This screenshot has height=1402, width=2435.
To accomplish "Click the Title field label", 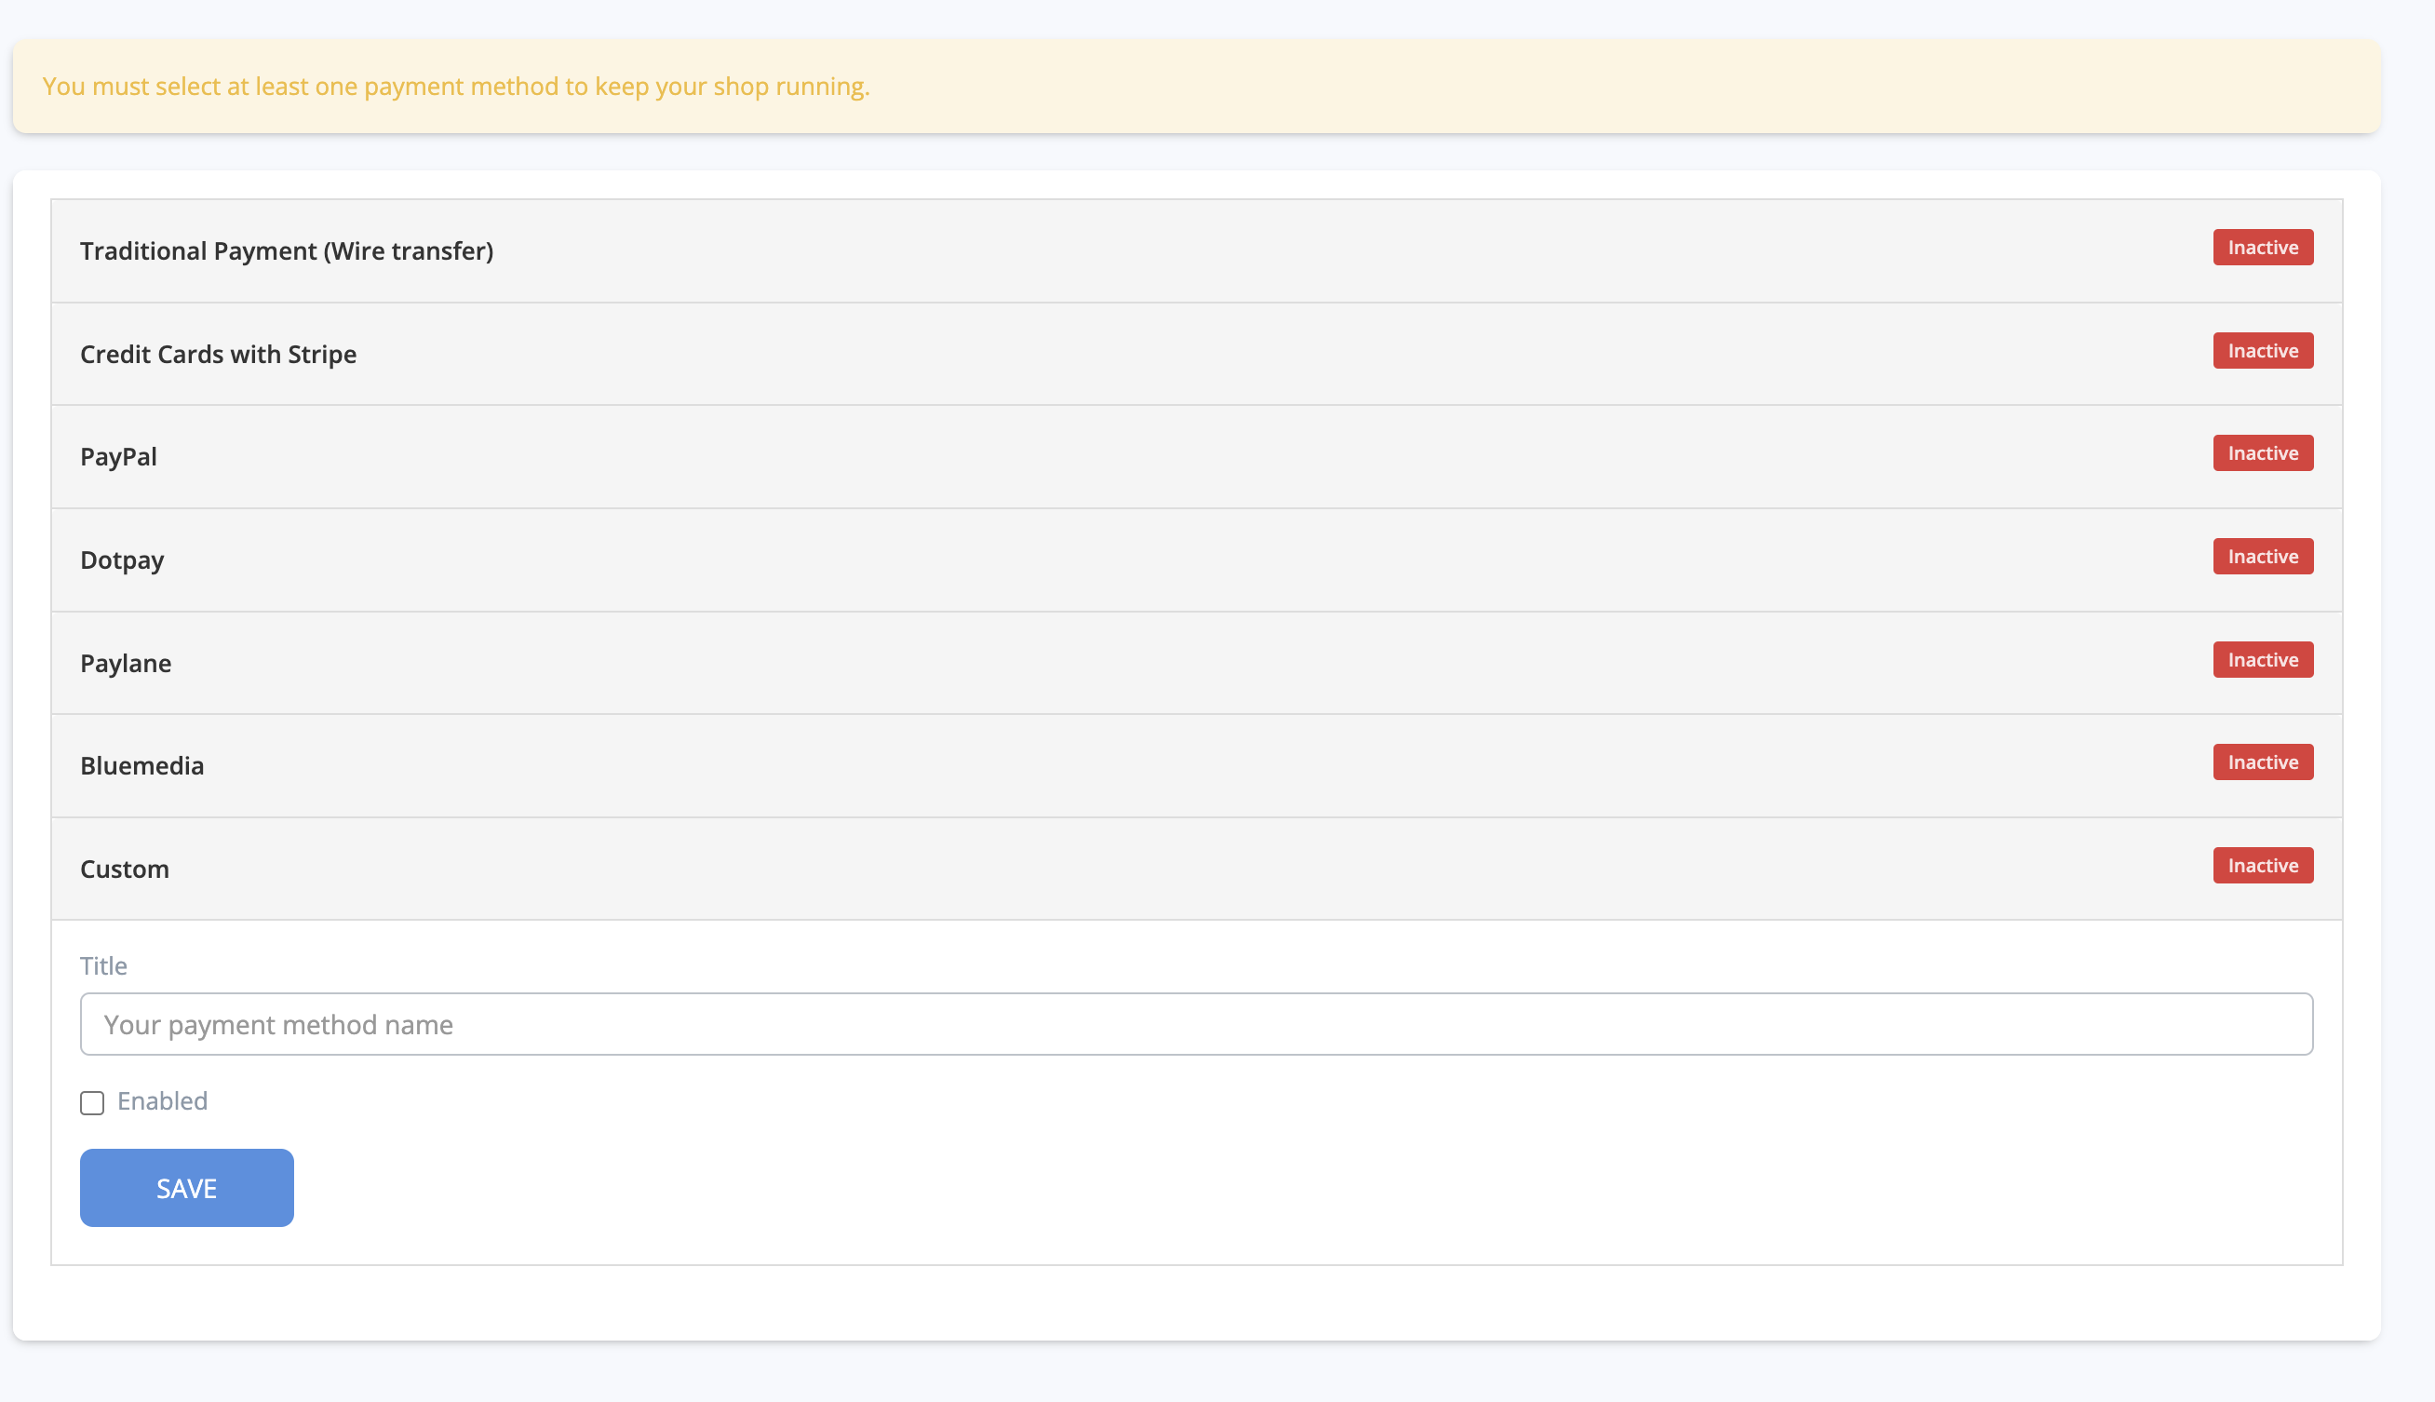I will 103,965.
